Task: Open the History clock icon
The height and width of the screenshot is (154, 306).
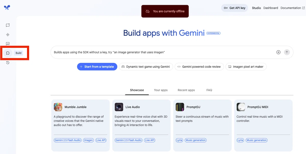Action: tap(8, 63)
